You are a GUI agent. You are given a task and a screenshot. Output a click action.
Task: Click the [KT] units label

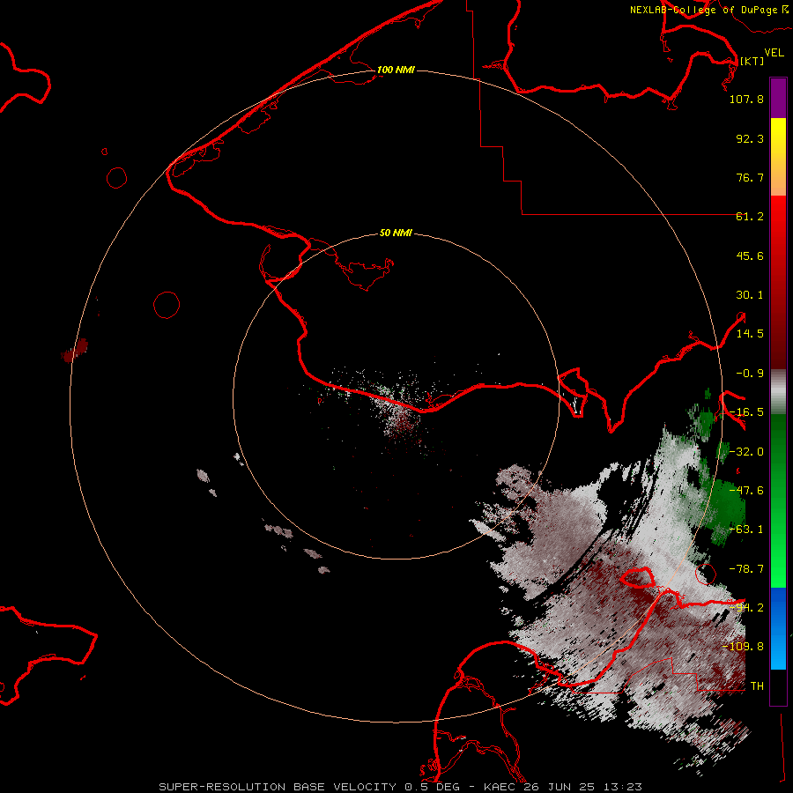pos(752,61)
